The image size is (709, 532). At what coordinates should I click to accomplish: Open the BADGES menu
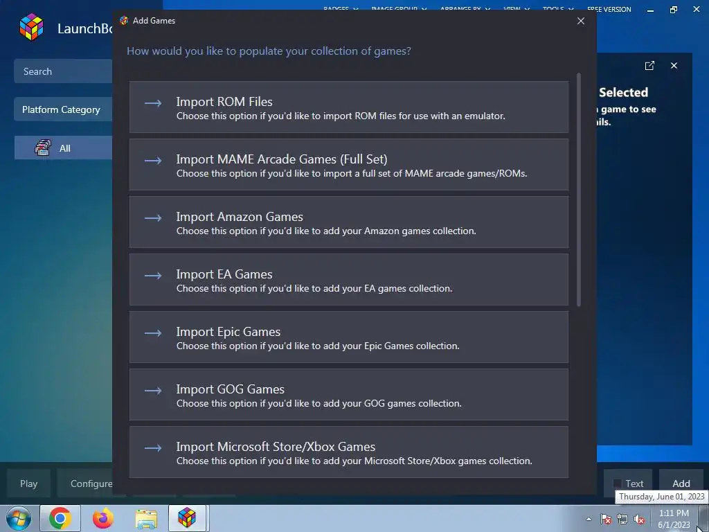pyautogui.click(x=341, y=9)
